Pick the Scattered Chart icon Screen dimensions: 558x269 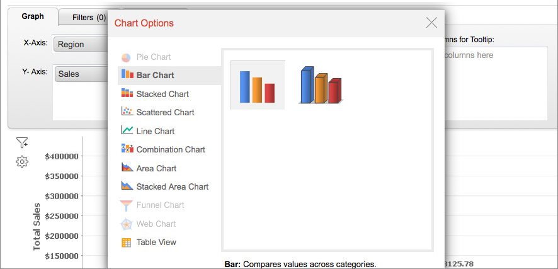(x=127, y=112)
